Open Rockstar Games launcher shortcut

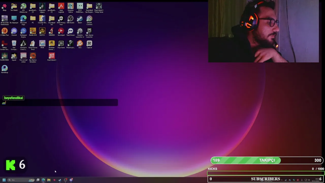52,45
